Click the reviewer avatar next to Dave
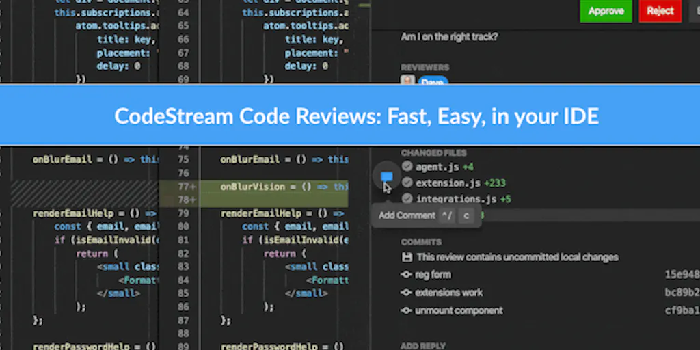This screenshot has width=700, height=350. [x=407, y=80]
